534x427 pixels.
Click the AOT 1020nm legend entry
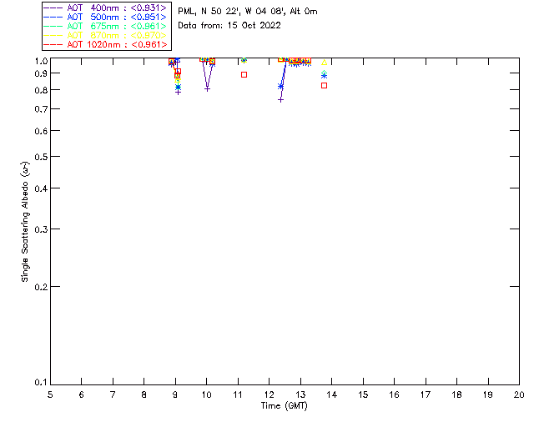pyautogui.click(x=105, y=44)
